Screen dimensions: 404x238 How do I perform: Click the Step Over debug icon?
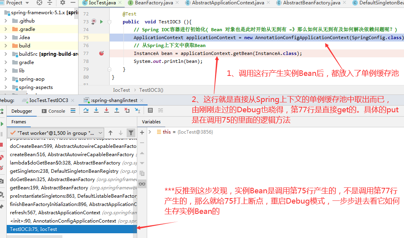(86, 110)
